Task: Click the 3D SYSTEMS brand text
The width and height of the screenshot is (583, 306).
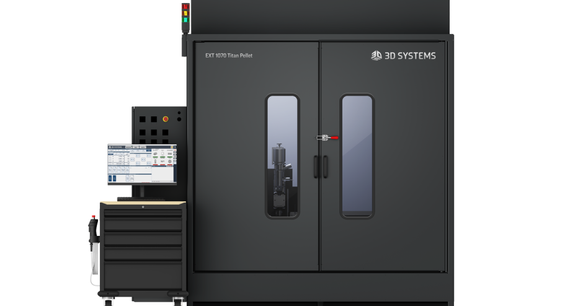Action: click(410, 56)
